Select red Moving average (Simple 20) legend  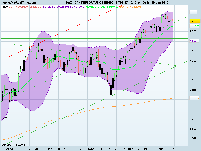(25, 7)
